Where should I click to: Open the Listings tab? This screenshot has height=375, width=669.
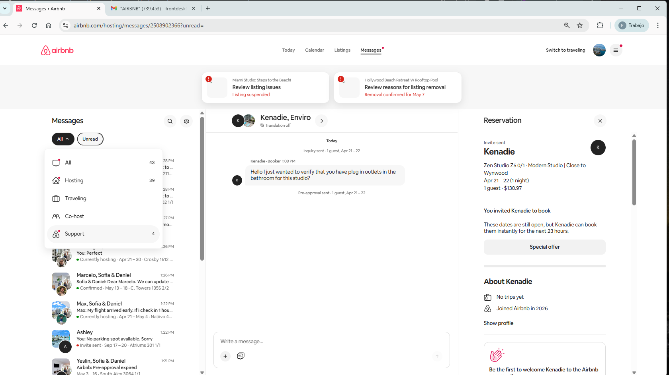[x=342, y=50]
